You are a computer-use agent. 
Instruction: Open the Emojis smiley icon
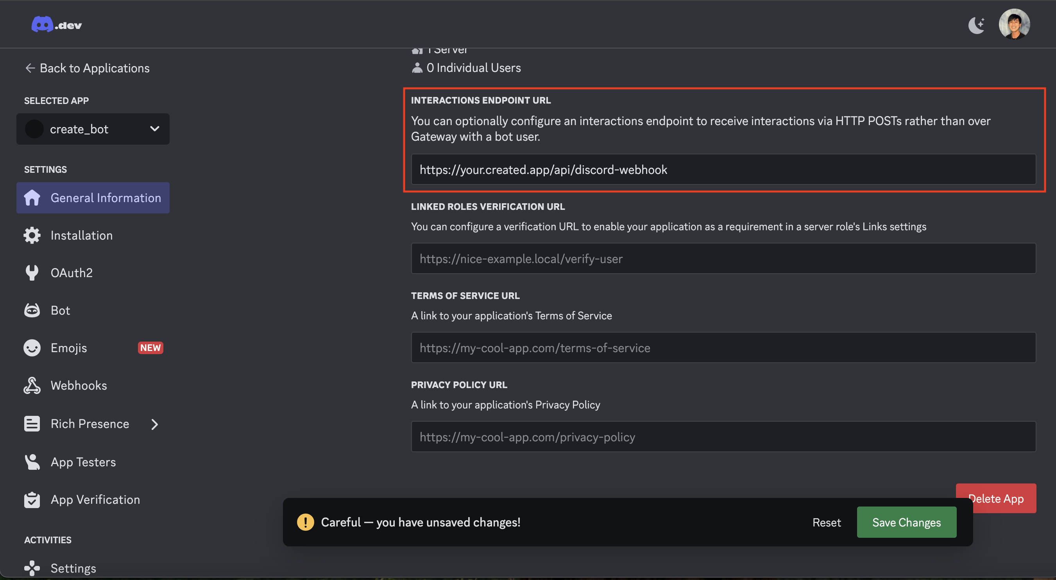pos(32,348)
